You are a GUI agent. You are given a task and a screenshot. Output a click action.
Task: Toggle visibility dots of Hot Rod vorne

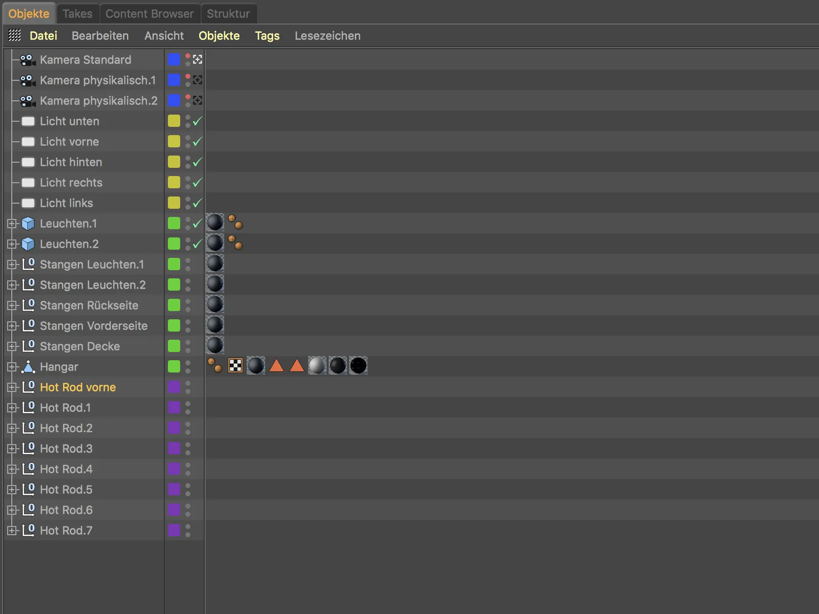coord(188,387)
